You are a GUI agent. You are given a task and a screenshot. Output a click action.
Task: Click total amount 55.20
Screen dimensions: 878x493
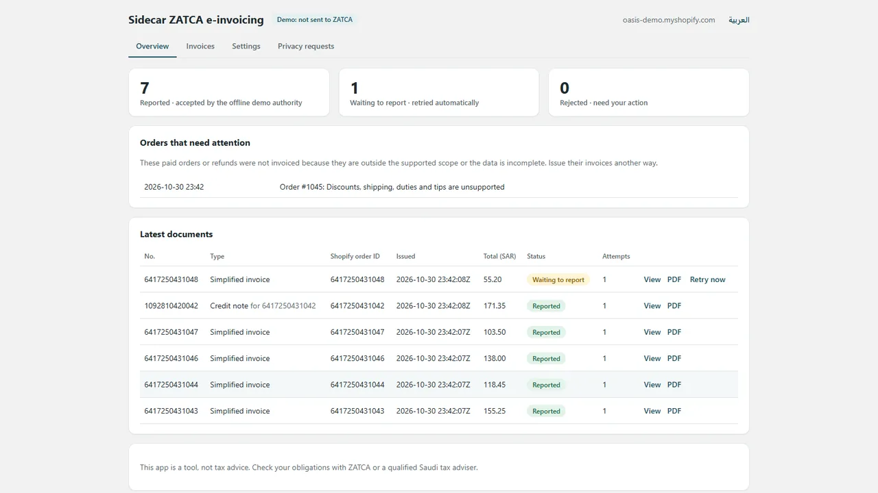point(493,279)
